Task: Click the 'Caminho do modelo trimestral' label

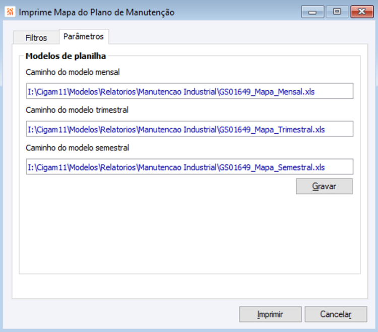Action: click(x=77, y=110)
